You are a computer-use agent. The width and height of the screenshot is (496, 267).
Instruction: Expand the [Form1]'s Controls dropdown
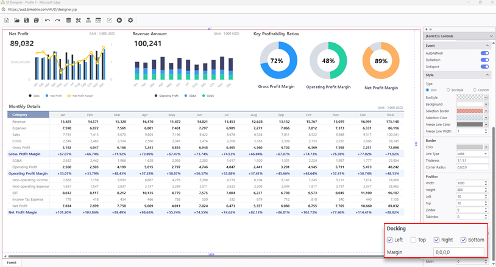point(491,37)
